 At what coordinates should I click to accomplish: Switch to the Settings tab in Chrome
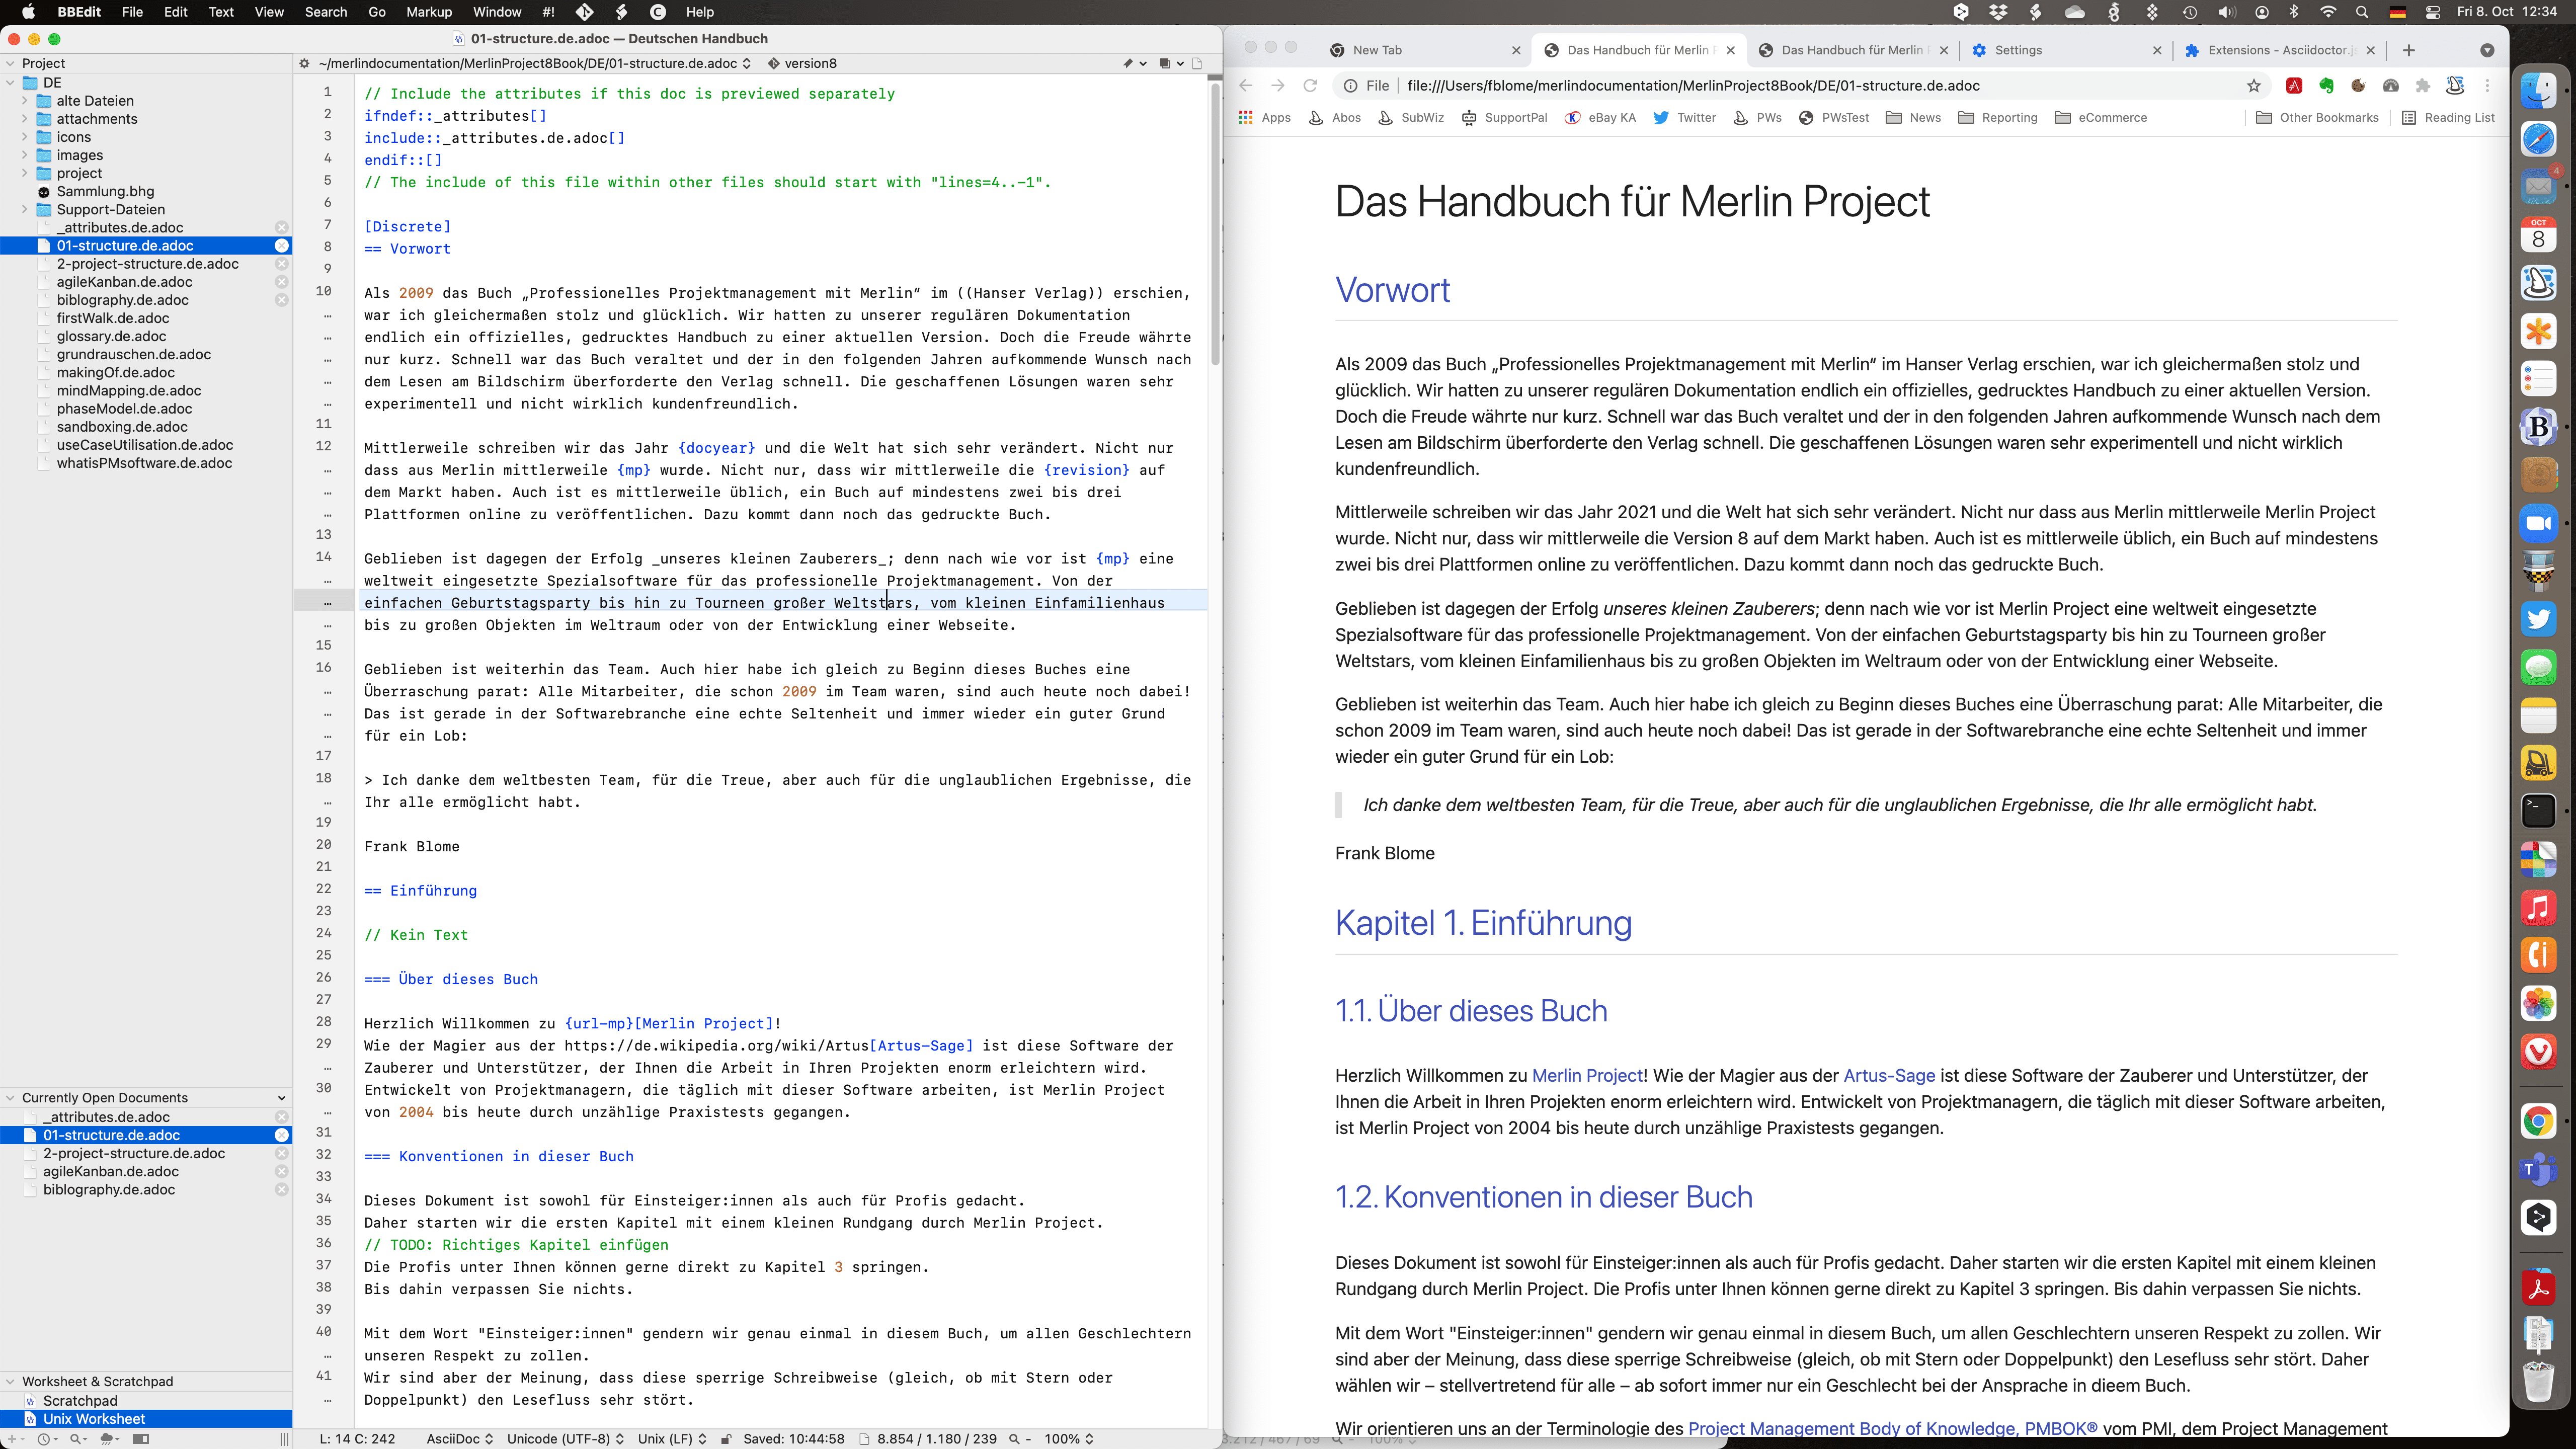[x=2020, y=50]
